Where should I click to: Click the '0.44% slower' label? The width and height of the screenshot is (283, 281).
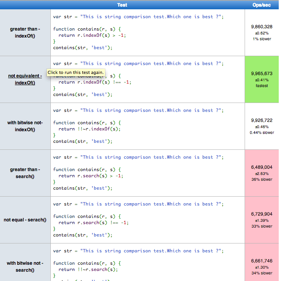[262, 133]
